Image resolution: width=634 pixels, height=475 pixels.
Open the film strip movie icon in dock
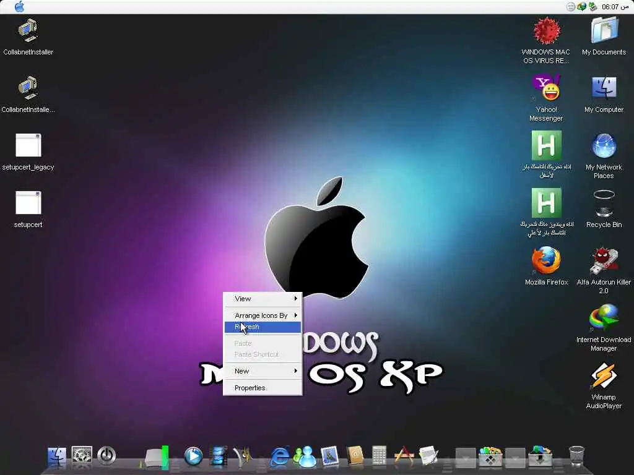pyautogui.click(x=218, y=456)
